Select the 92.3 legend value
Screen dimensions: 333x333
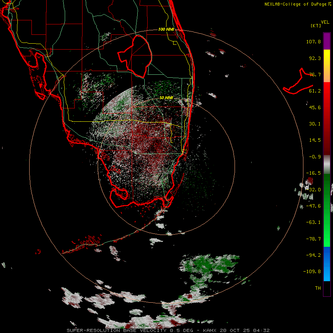[x=315, y=58]
